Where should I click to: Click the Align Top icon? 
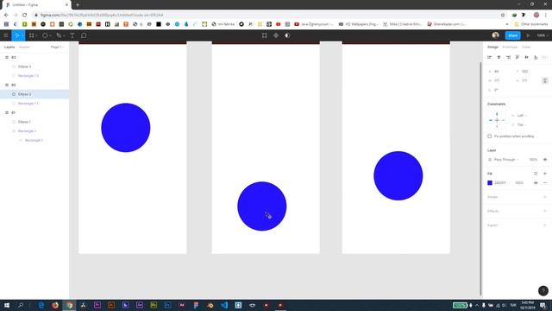pyautogui.click(x=517, y=57)
